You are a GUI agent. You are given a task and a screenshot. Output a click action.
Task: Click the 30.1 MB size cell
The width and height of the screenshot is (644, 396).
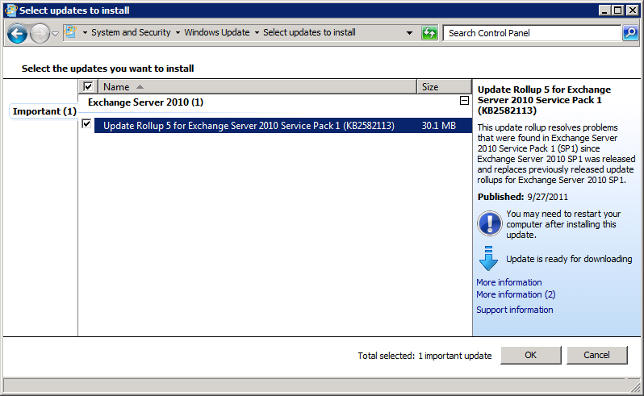point(439,126)
